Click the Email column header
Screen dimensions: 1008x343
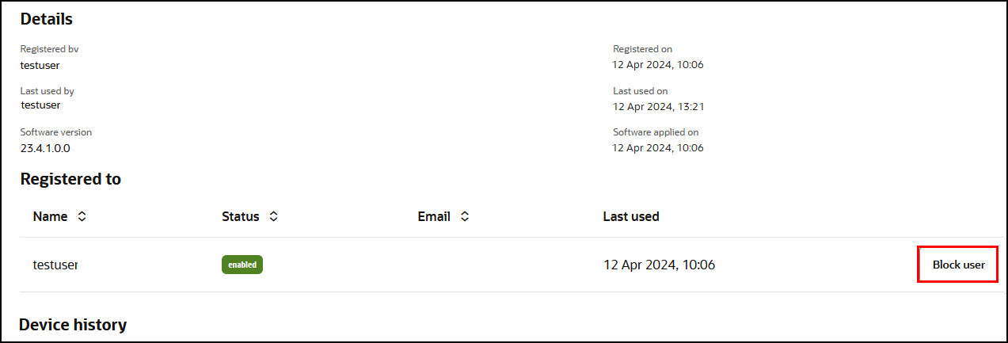coord(434,216)
